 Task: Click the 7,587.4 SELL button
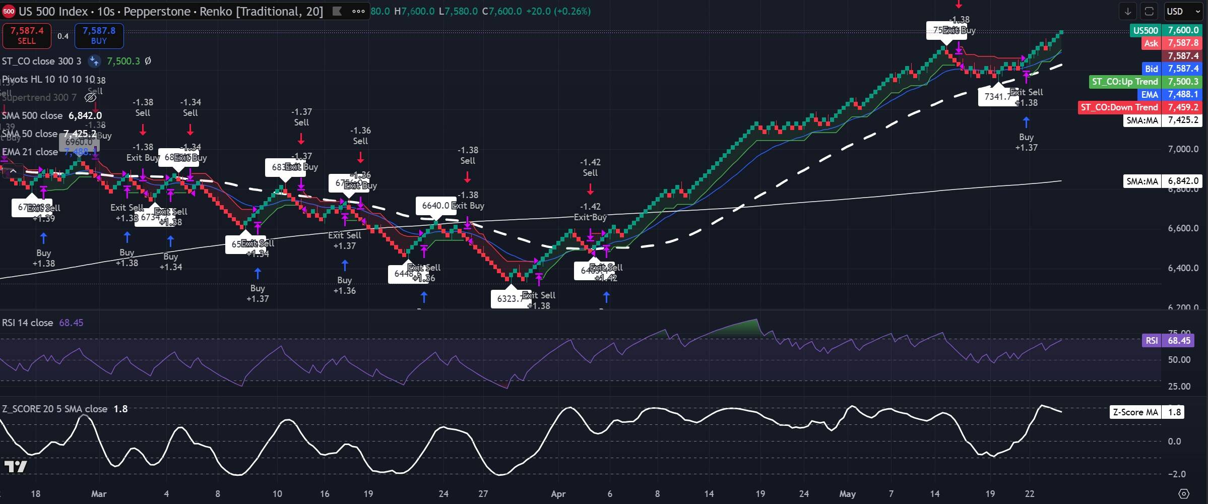pyautogui.click(x=27, y=36)
